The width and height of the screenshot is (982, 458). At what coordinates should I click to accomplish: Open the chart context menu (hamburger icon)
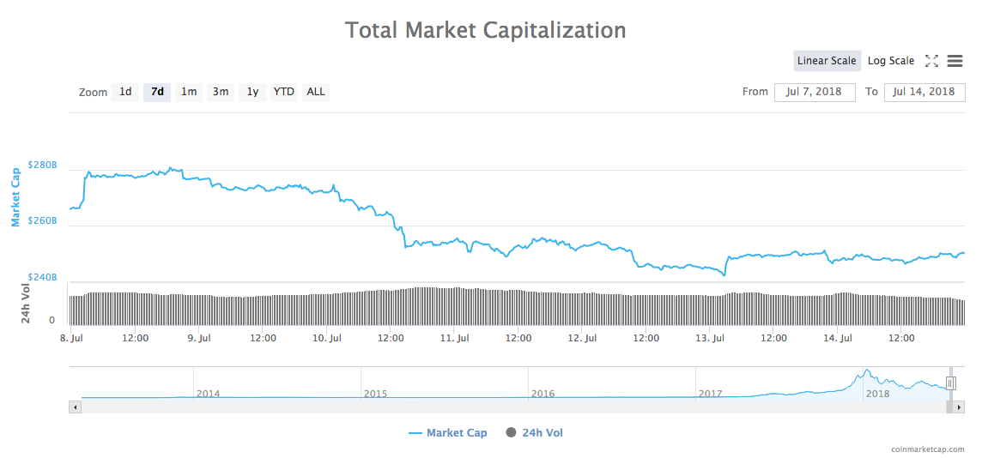pos(955,61)
